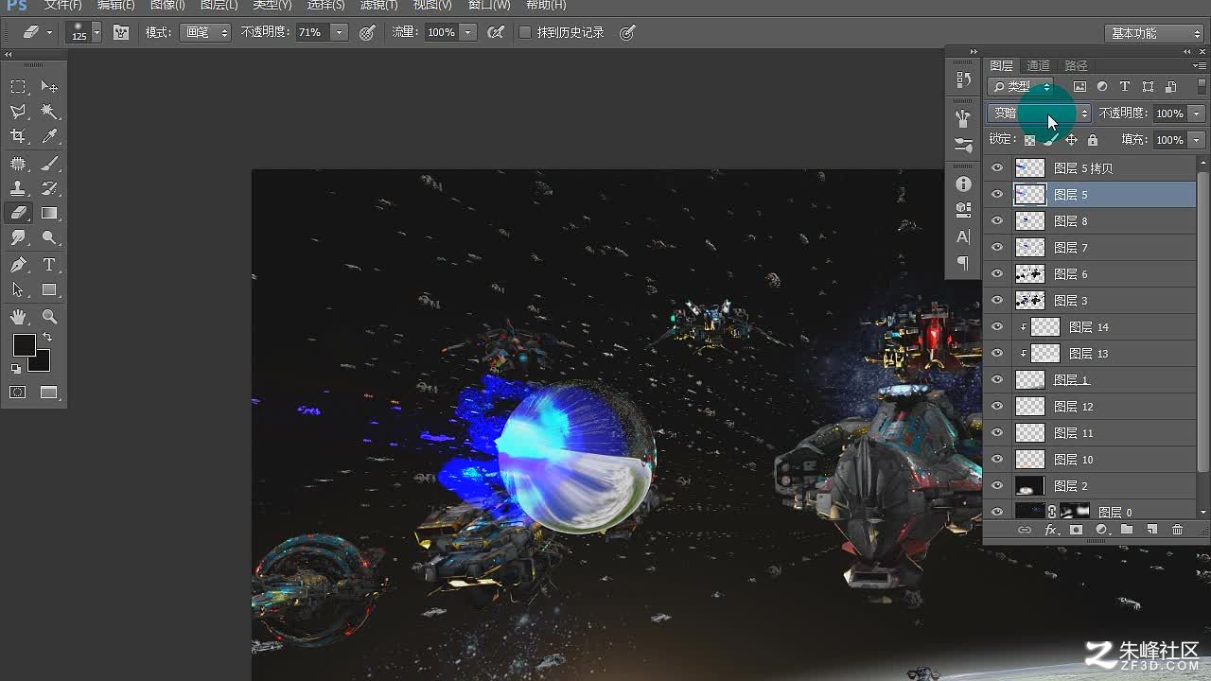Screen dimensions: 1211x681
Task: Change screen mode button
Action: point(49,392)
